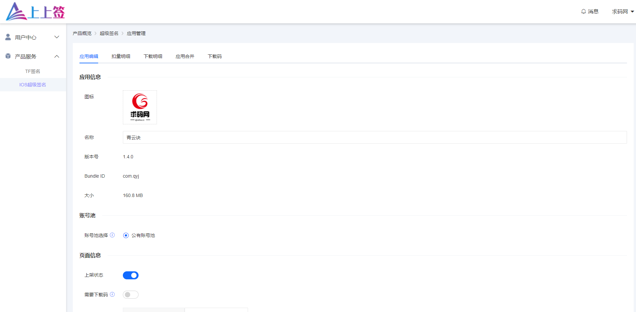Click the 名称 input field
This screenshot has height=312, width=636.
(374, 137)
